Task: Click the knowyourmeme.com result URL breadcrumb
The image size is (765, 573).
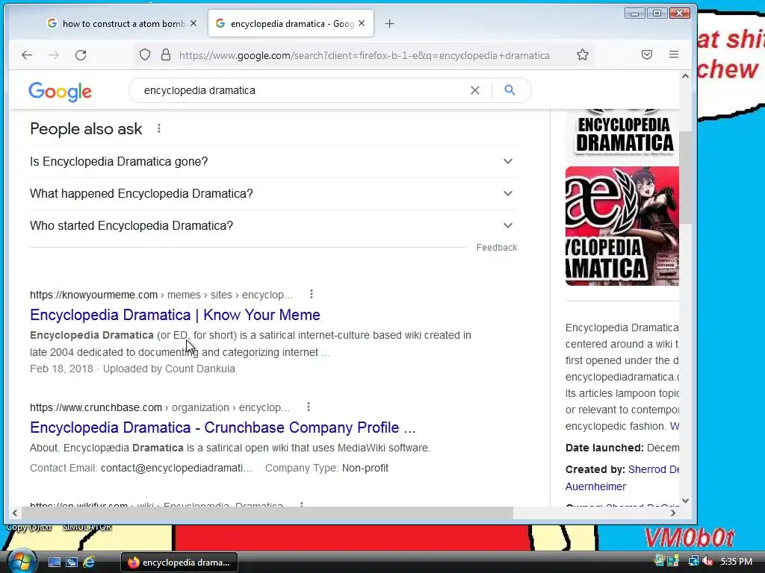Action: (161, 295)
